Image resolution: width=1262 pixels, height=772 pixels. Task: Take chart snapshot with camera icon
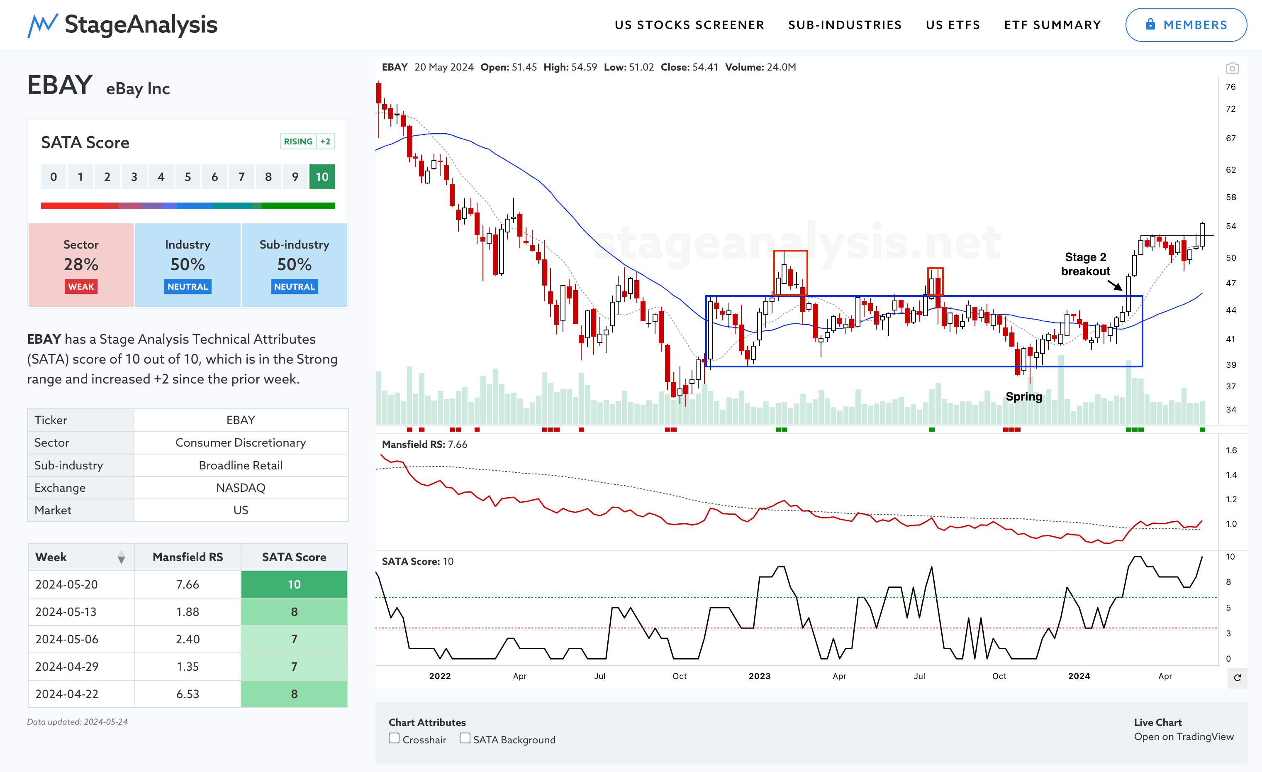1232,68
